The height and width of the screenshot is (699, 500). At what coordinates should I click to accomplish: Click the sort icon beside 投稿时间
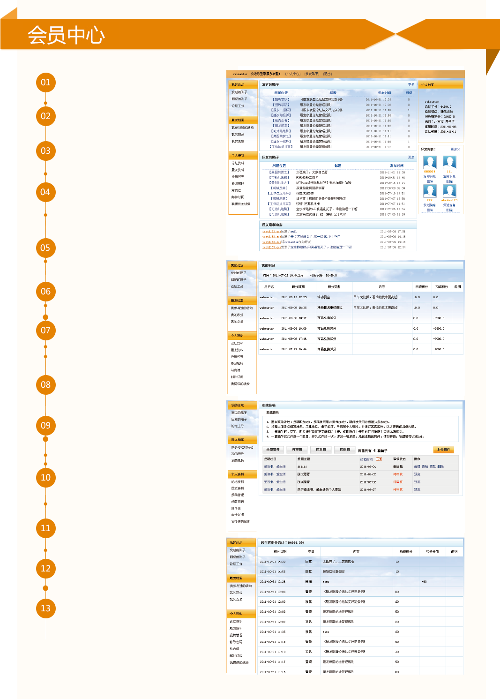pyautogui.click(x=379, y=459)
